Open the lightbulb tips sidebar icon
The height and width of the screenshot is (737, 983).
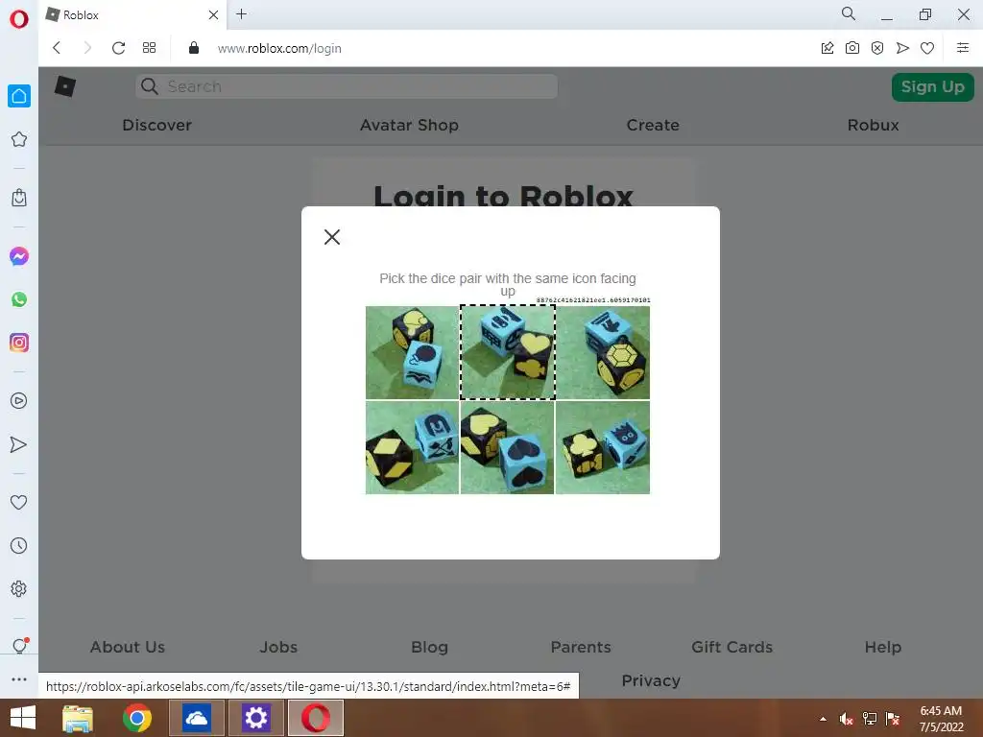click(x=19, y=646)
